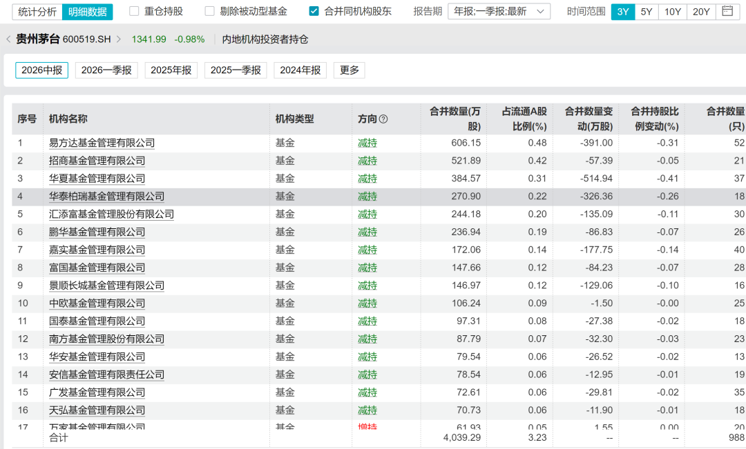Select the 明细数据 tab
746x449 pixels.
(x=88, y=12)
